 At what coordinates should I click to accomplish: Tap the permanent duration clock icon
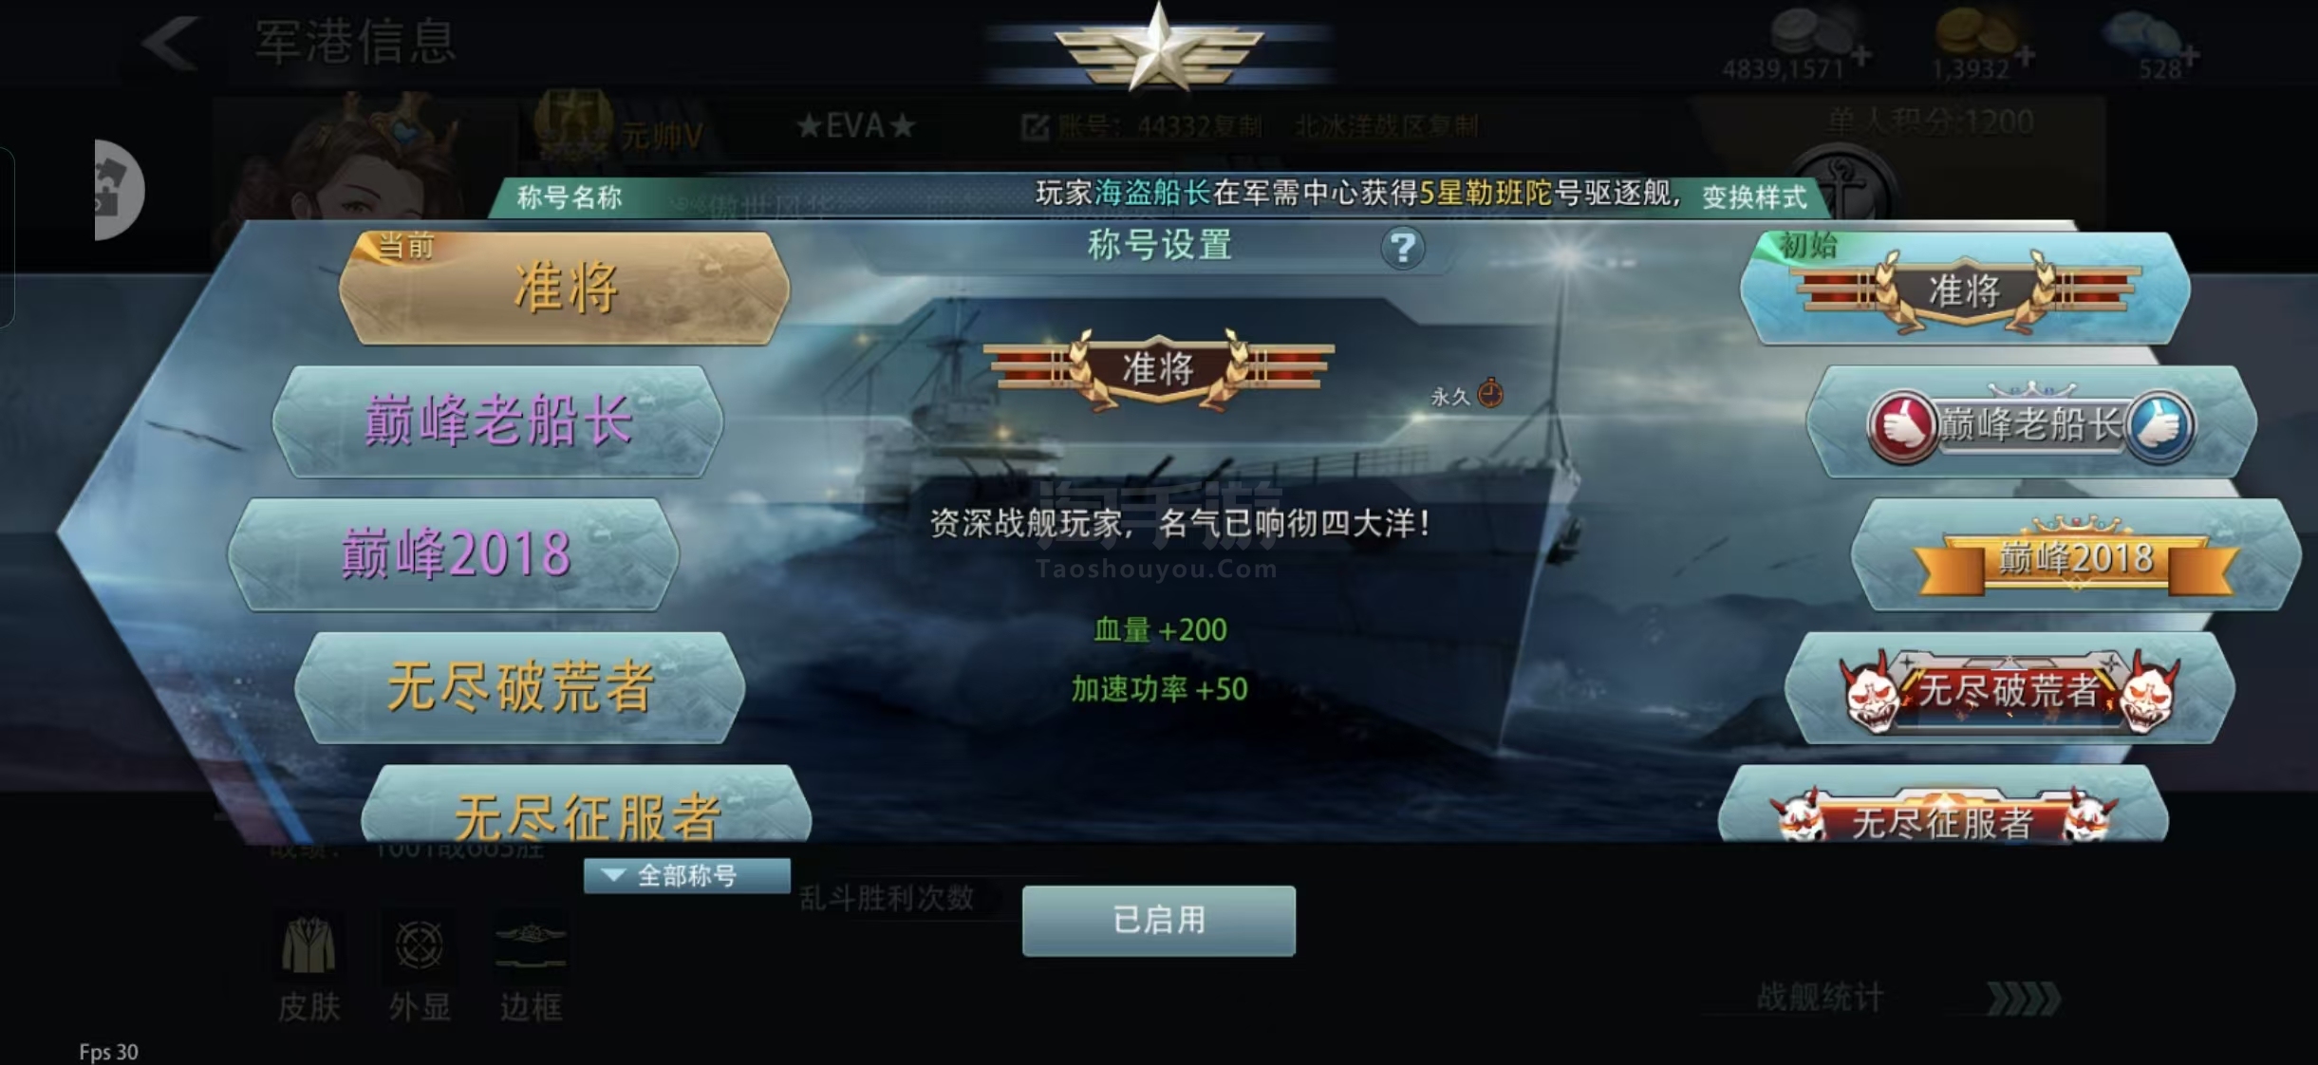(1490, 393)
